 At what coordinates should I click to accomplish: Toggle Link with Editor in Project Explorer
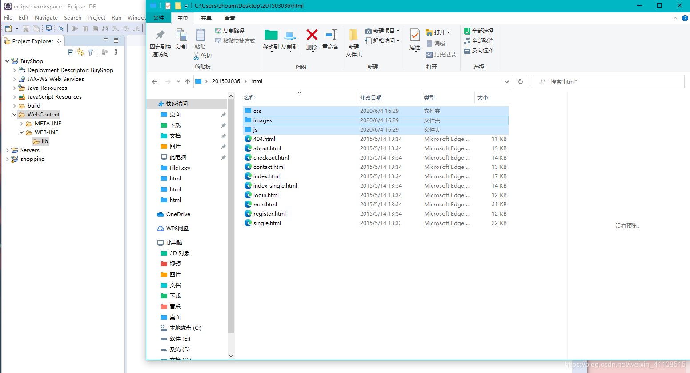(80, 52)
